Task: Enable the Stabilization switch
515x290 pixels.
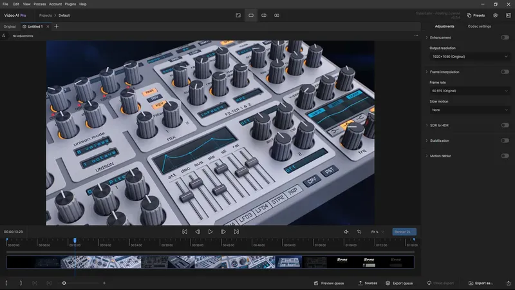Action: pyautogui.click(x=505, y=140)
